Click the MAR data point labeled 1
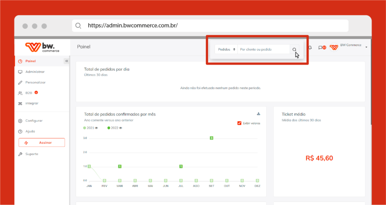Screen dimensions: 386x205 coord(120,167)
